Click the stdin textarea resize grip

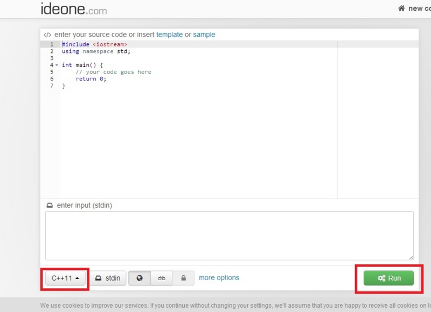pos(411,257)
